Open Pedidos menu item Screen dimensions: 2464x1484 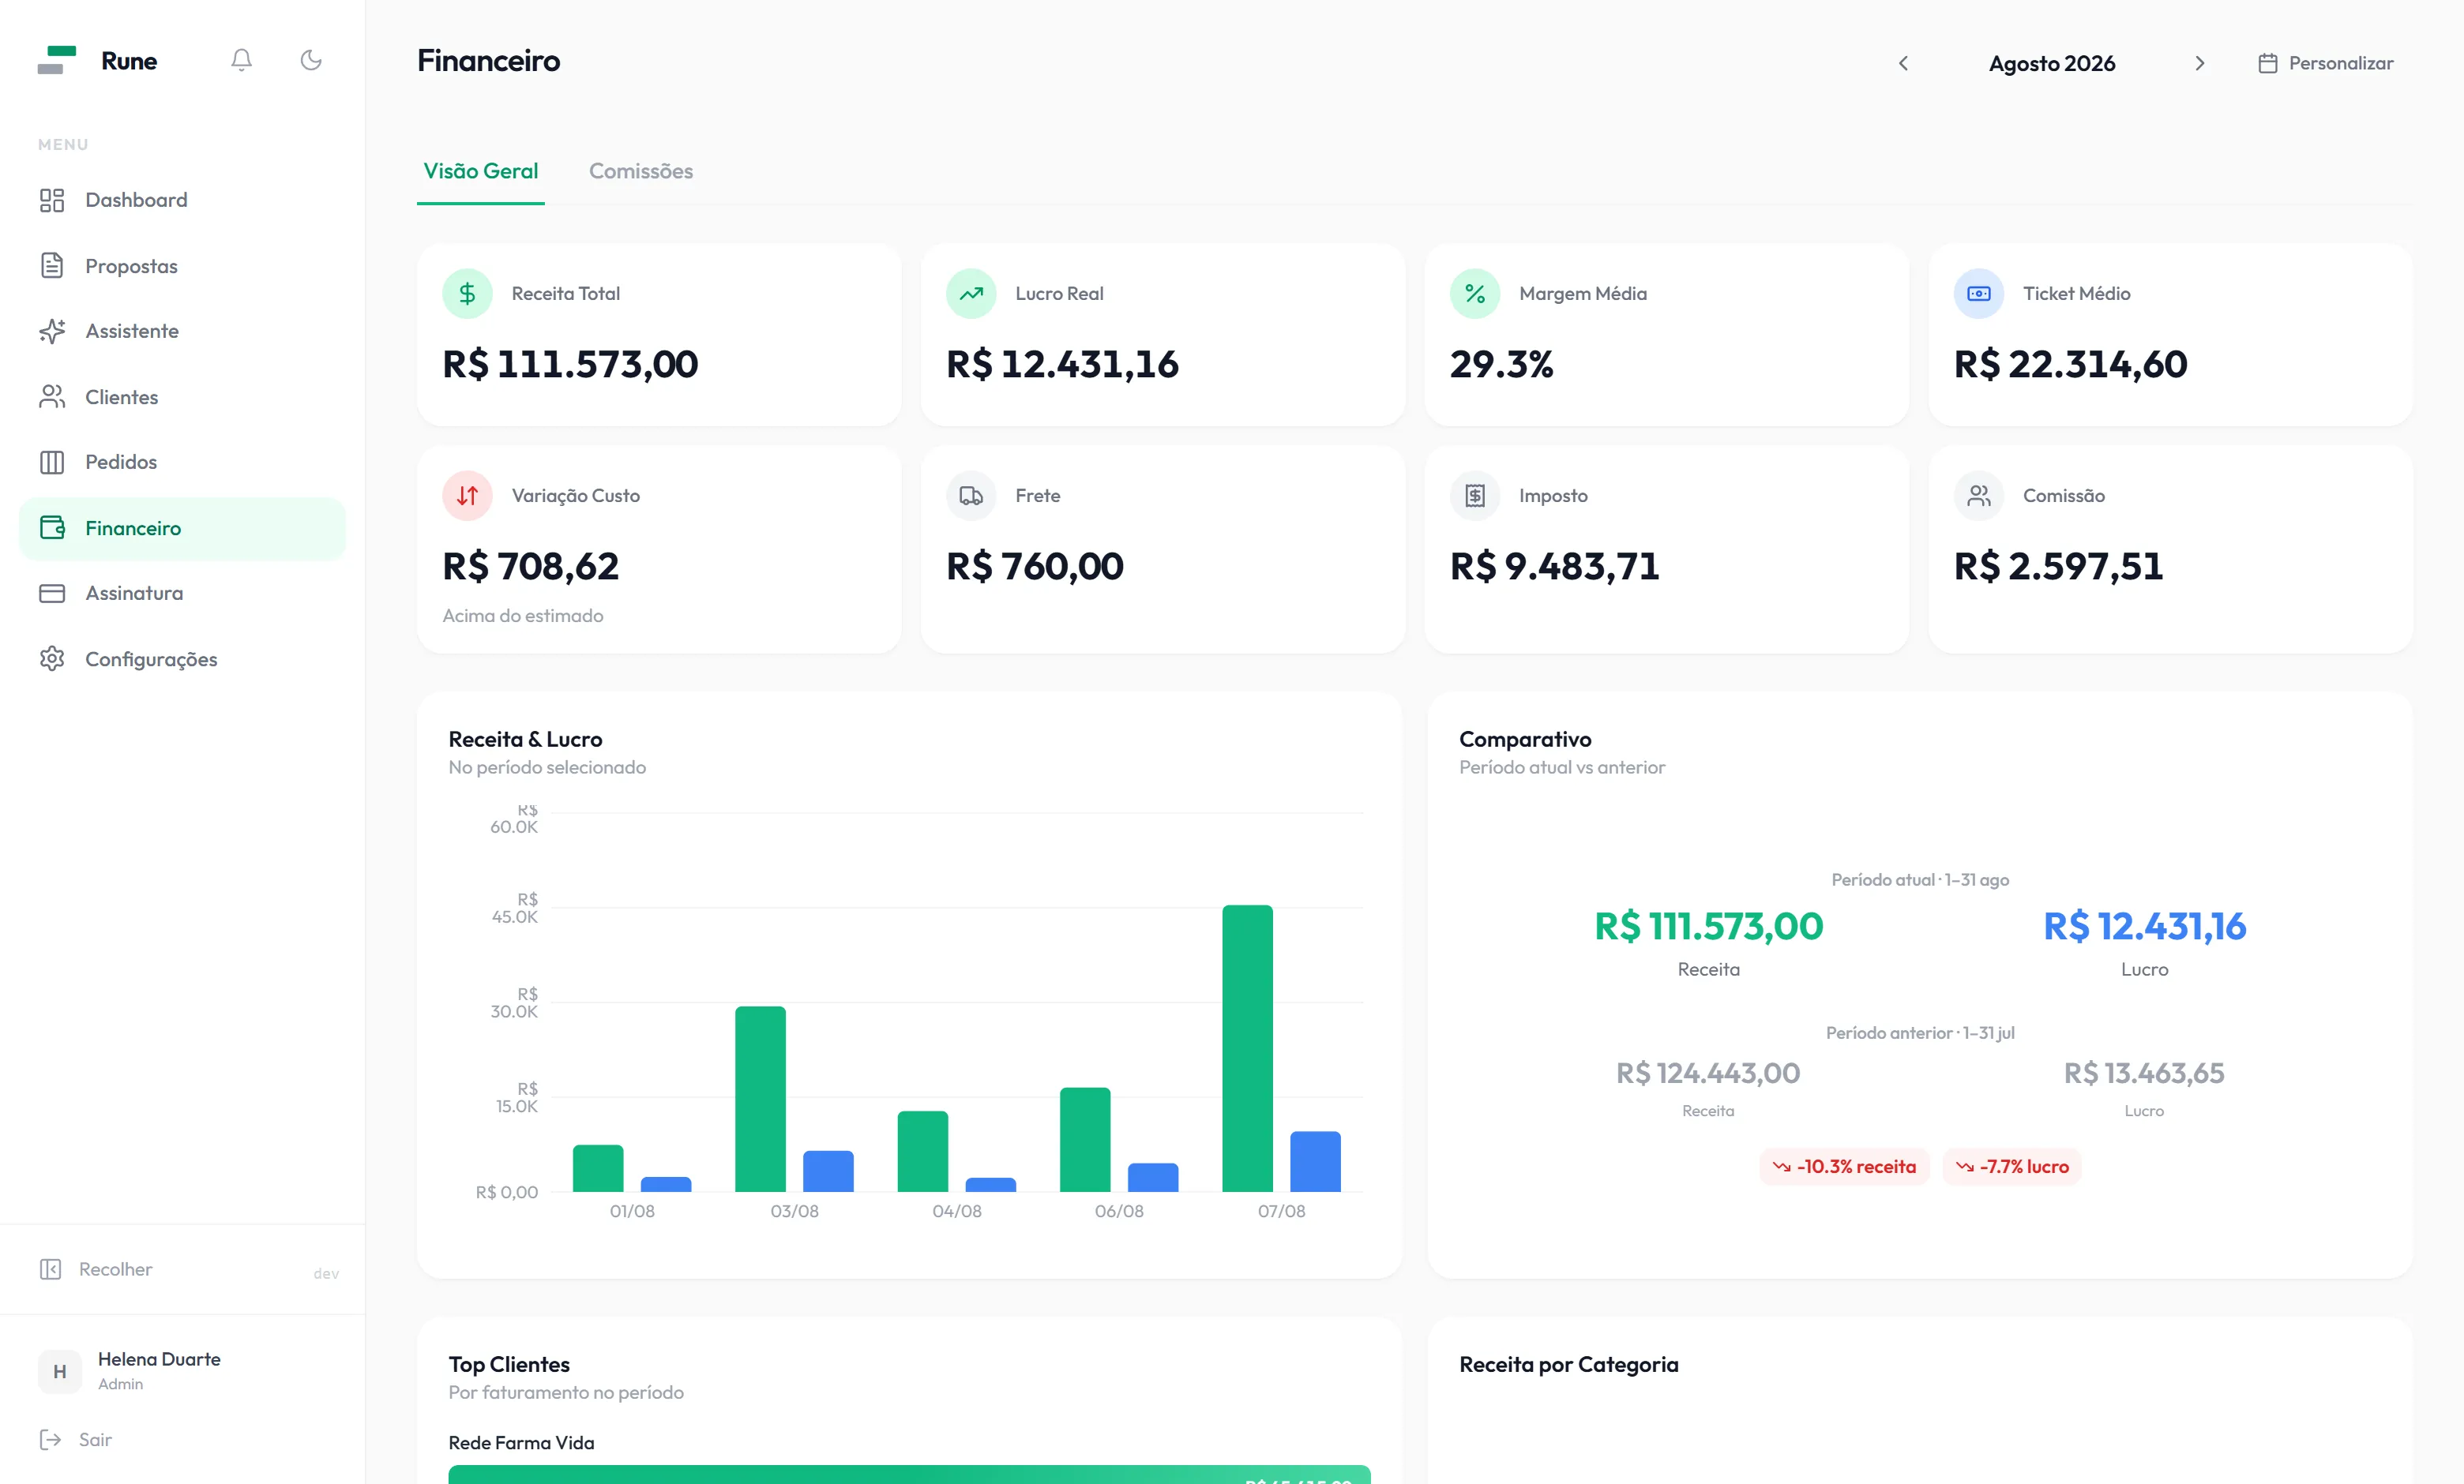click(x=182, y=462)
